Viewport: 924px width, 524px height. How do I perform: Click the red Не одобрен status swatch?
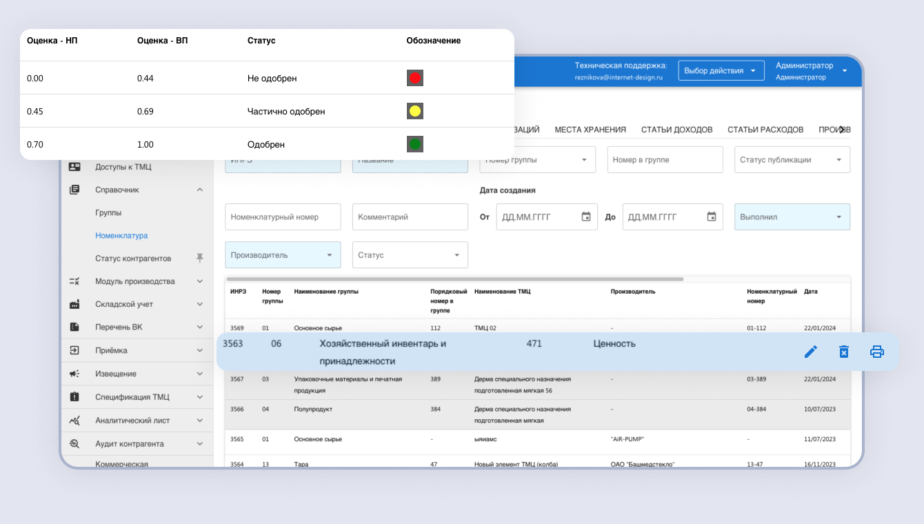[x=414, y=79]
